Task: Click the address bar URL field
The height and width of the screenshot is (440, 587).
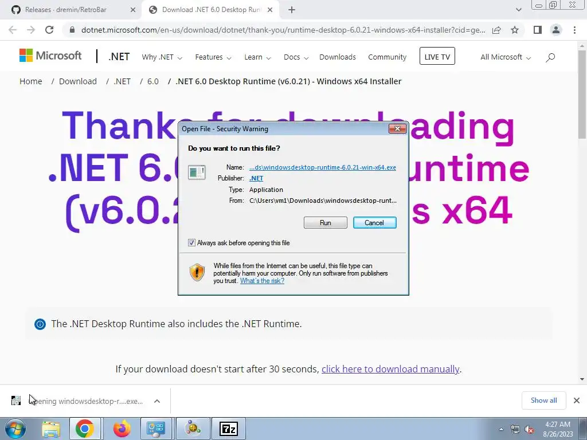Action: (x=283, y=30)
